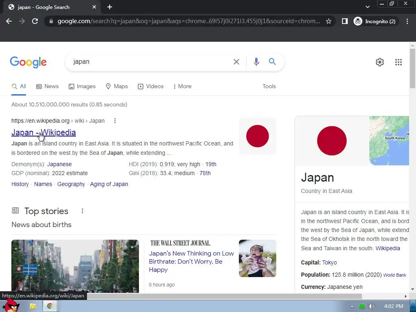
Task: Click the large Japan flag in knowledge panel
Action: [x=331, y=141]
